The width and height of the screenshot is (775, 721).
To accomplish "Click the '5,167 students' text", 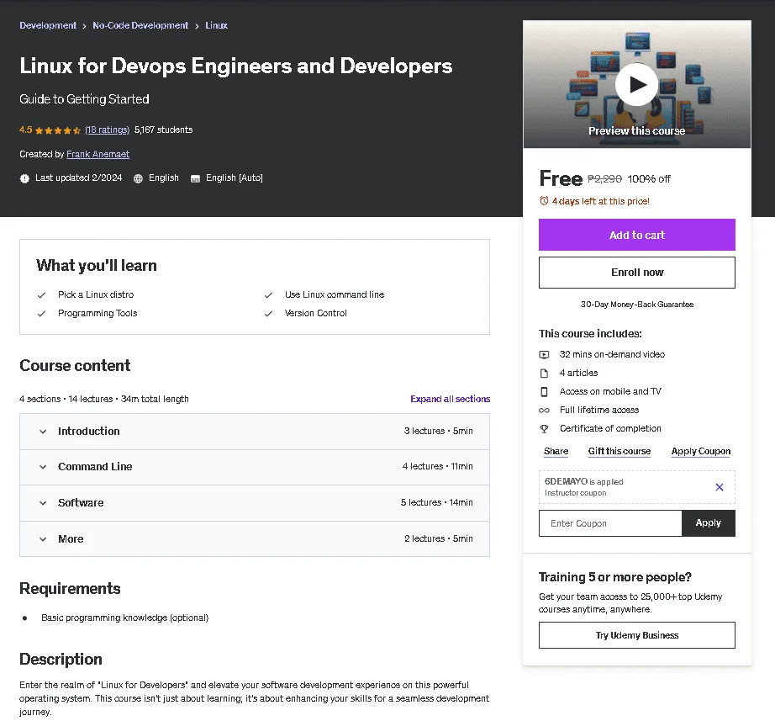I will 164,130.
